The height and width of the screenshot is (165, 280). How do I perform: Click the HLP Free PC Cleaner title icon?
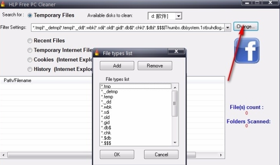click(3, 4)
